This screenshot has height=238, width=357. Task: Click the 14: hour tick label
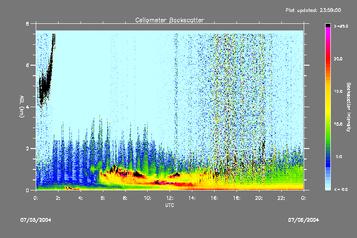coord(192,198)
